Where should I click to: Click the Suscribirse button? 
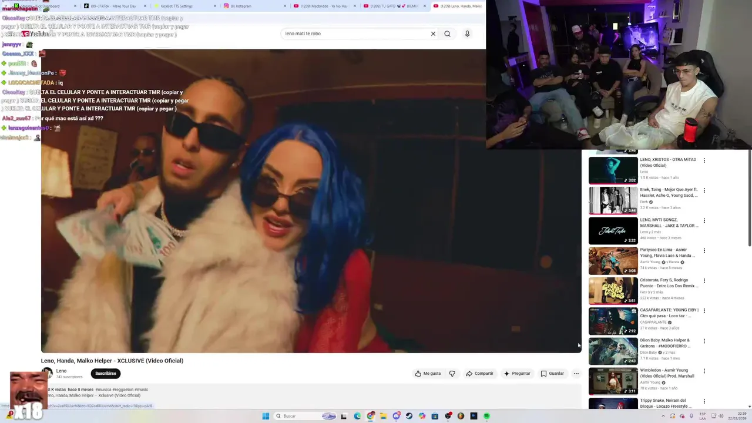click(106, 374)
